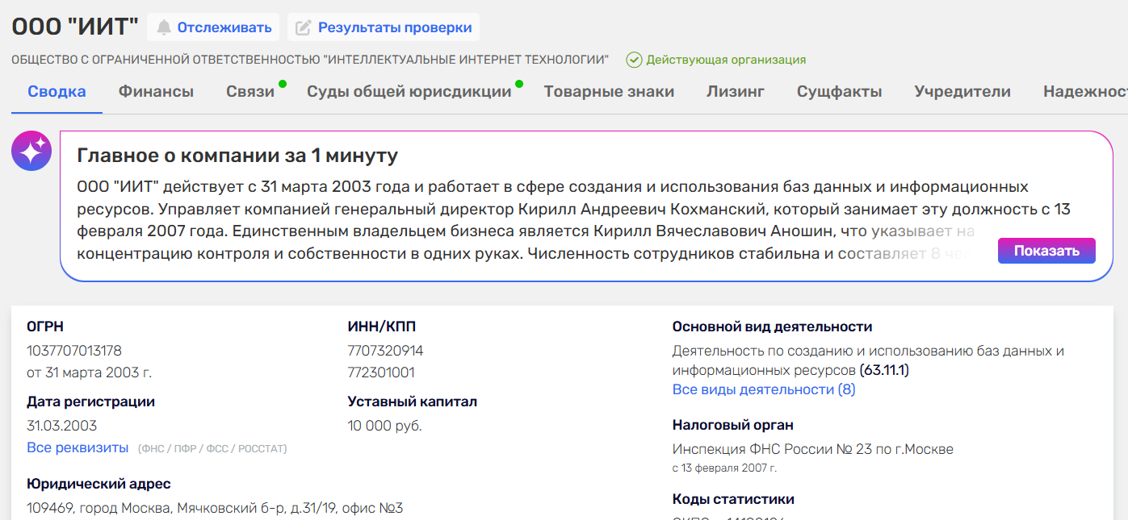Click the Коды статистики heading
This screenshot has width=1128, height=520.
tap(733, 499)
